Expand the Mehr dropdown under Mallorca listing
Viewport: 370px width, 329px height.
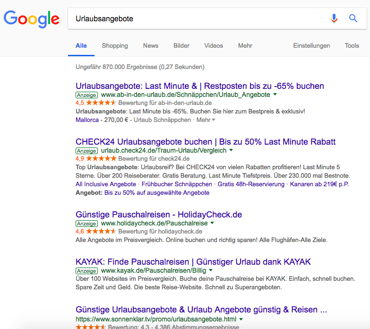206,120
